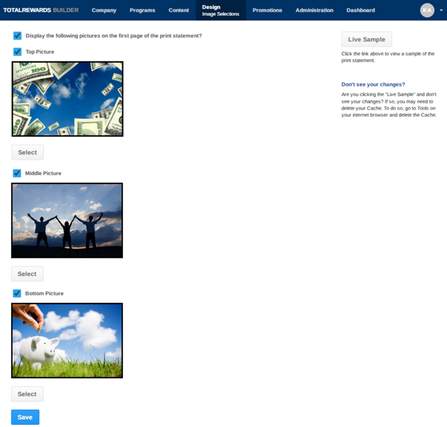The image size is (447, 427).
Task: Open the Design Image Selections tab
Action: coord(221,10)
